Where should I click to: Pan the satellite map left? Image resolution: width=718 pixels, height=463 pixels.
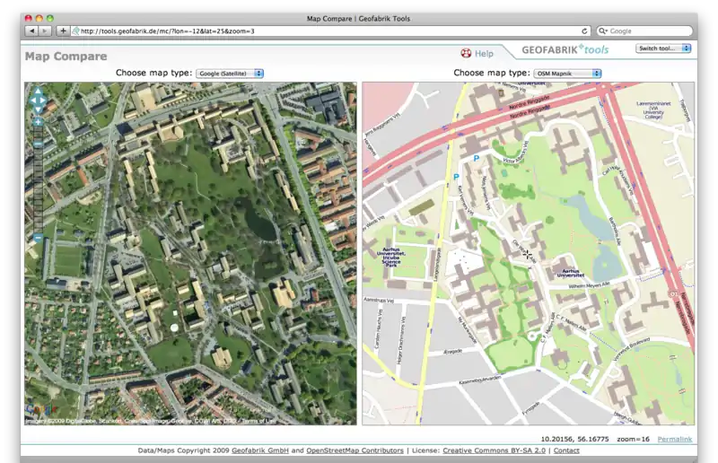[x=31, y=100]
